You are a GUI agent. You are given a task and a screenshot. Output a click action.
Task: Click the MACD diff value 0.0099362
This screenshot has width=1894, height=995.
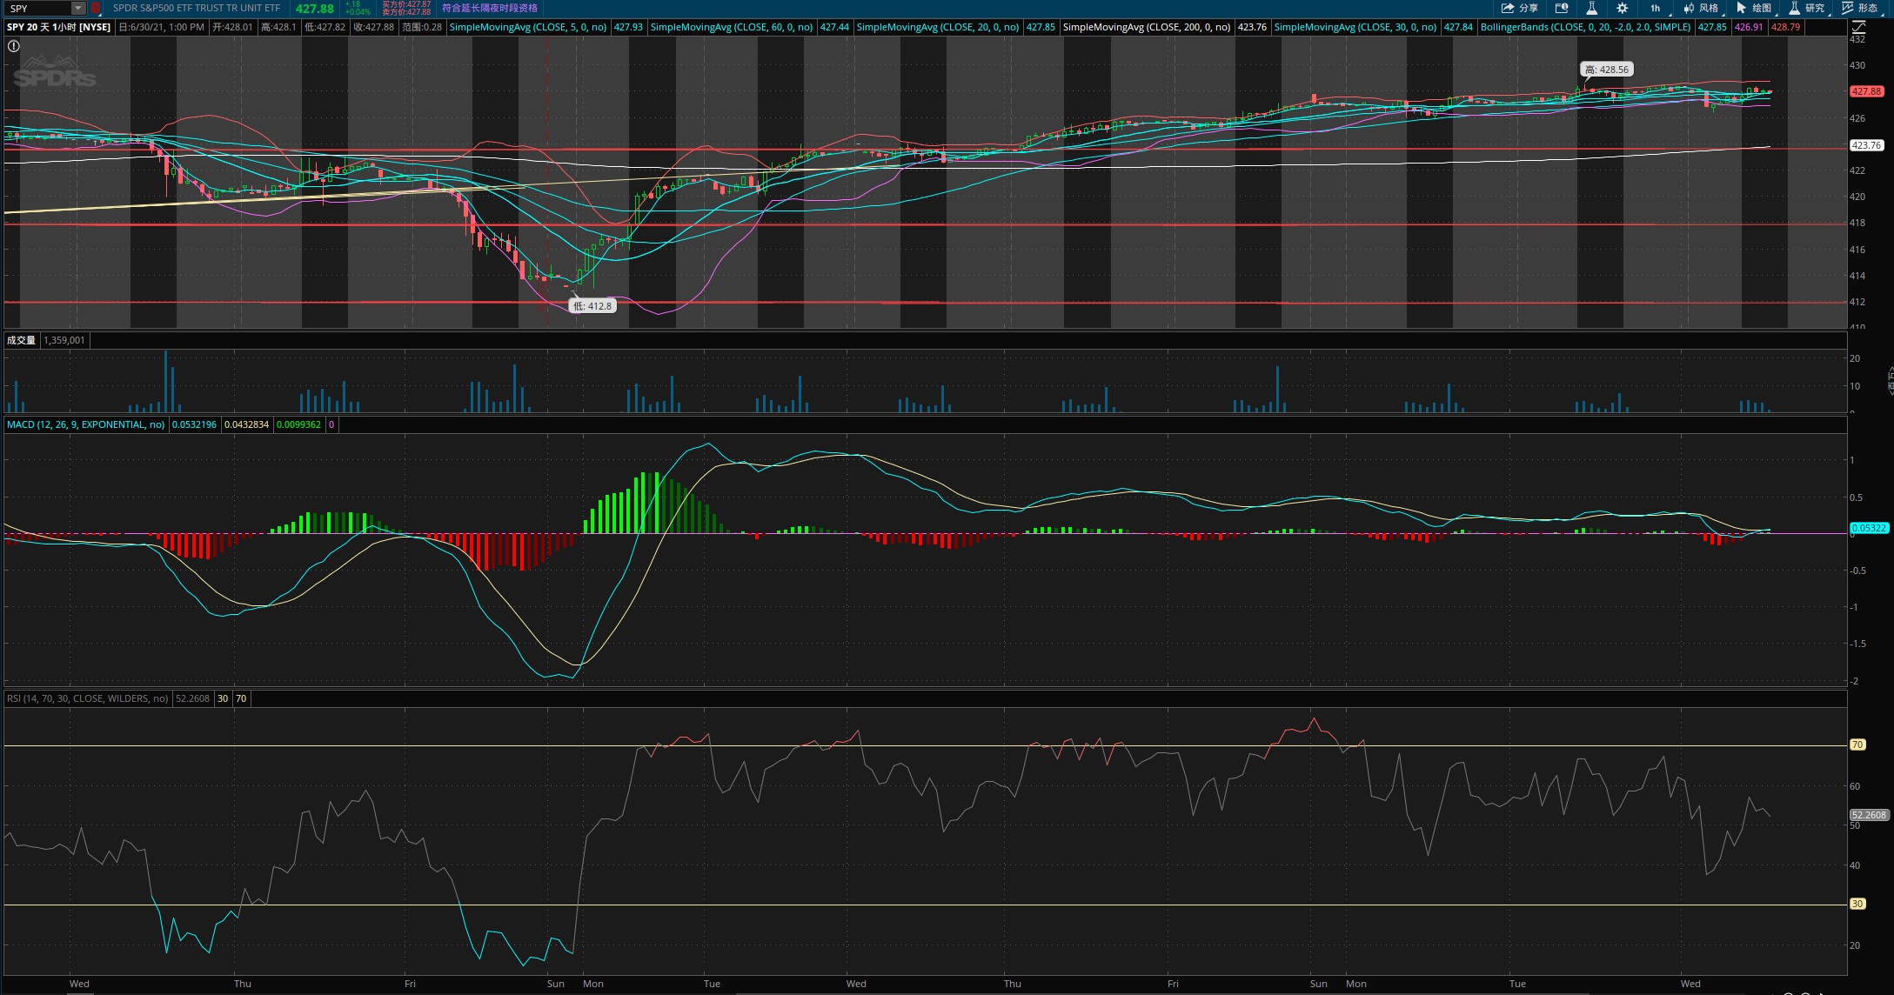point(299,424)
